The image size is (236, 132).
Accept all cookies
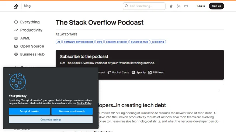[29, 111]
